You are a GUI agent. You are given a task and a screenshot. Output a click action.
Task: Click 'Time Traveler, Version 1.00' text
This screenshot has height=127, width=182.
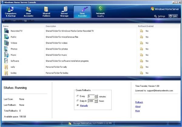point(147,86)
